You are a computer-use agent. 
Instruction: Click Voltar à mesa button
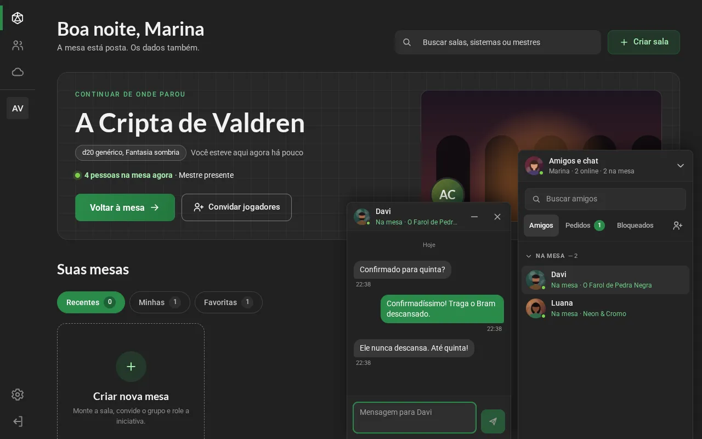125,207
